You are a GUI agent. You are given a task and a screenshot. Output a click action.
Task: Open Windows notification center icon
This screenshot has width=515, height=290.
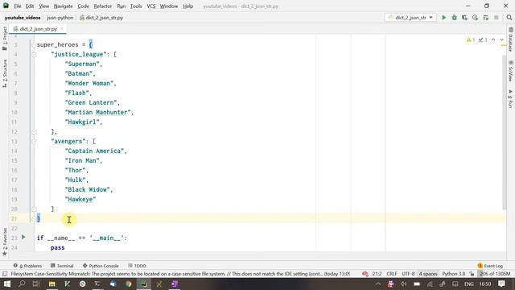(501, 284)
